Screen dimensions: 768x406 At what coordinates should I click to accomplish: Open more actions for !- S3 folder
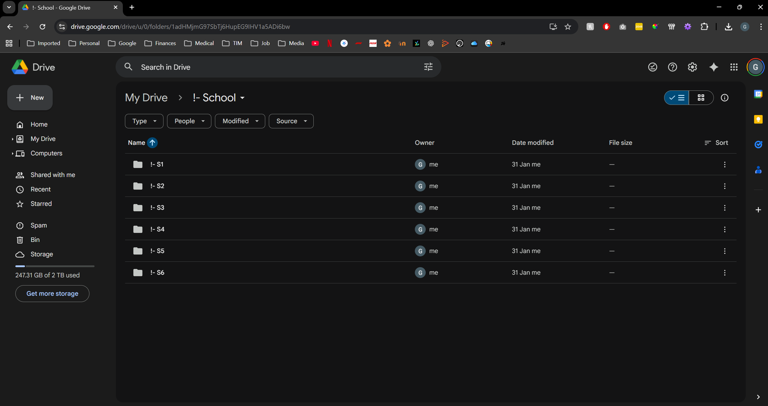(724, 208)
